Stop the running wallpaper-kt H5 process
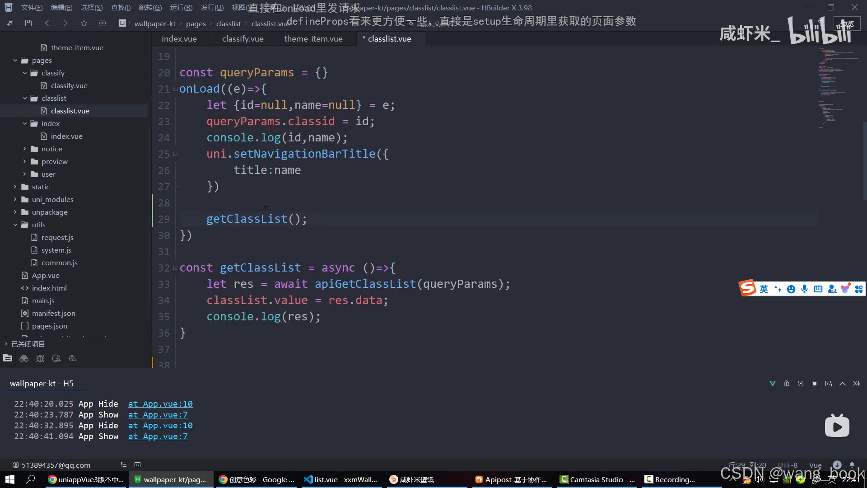 [815, 384]
